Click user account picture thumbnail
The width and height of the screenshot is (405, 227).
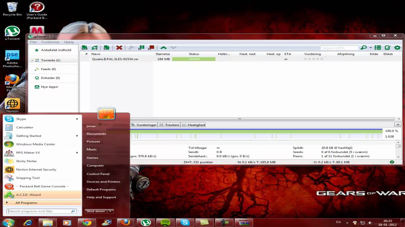tap(106, 113)
